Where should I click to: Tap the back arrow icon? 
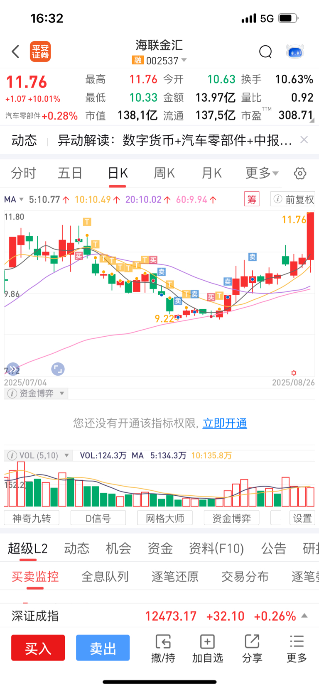(15, 51)
